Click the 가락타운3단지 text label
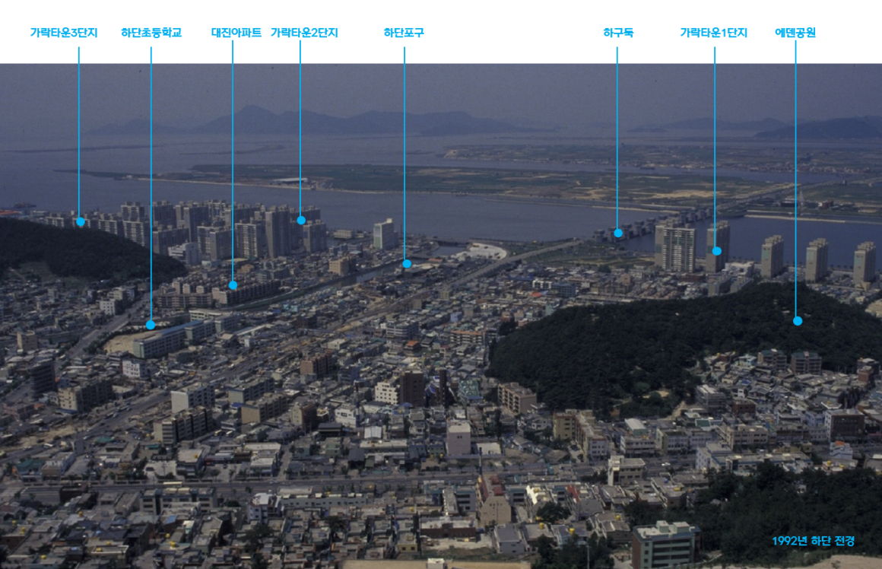The height and width of the screenshot is (569, 882). 64,33
